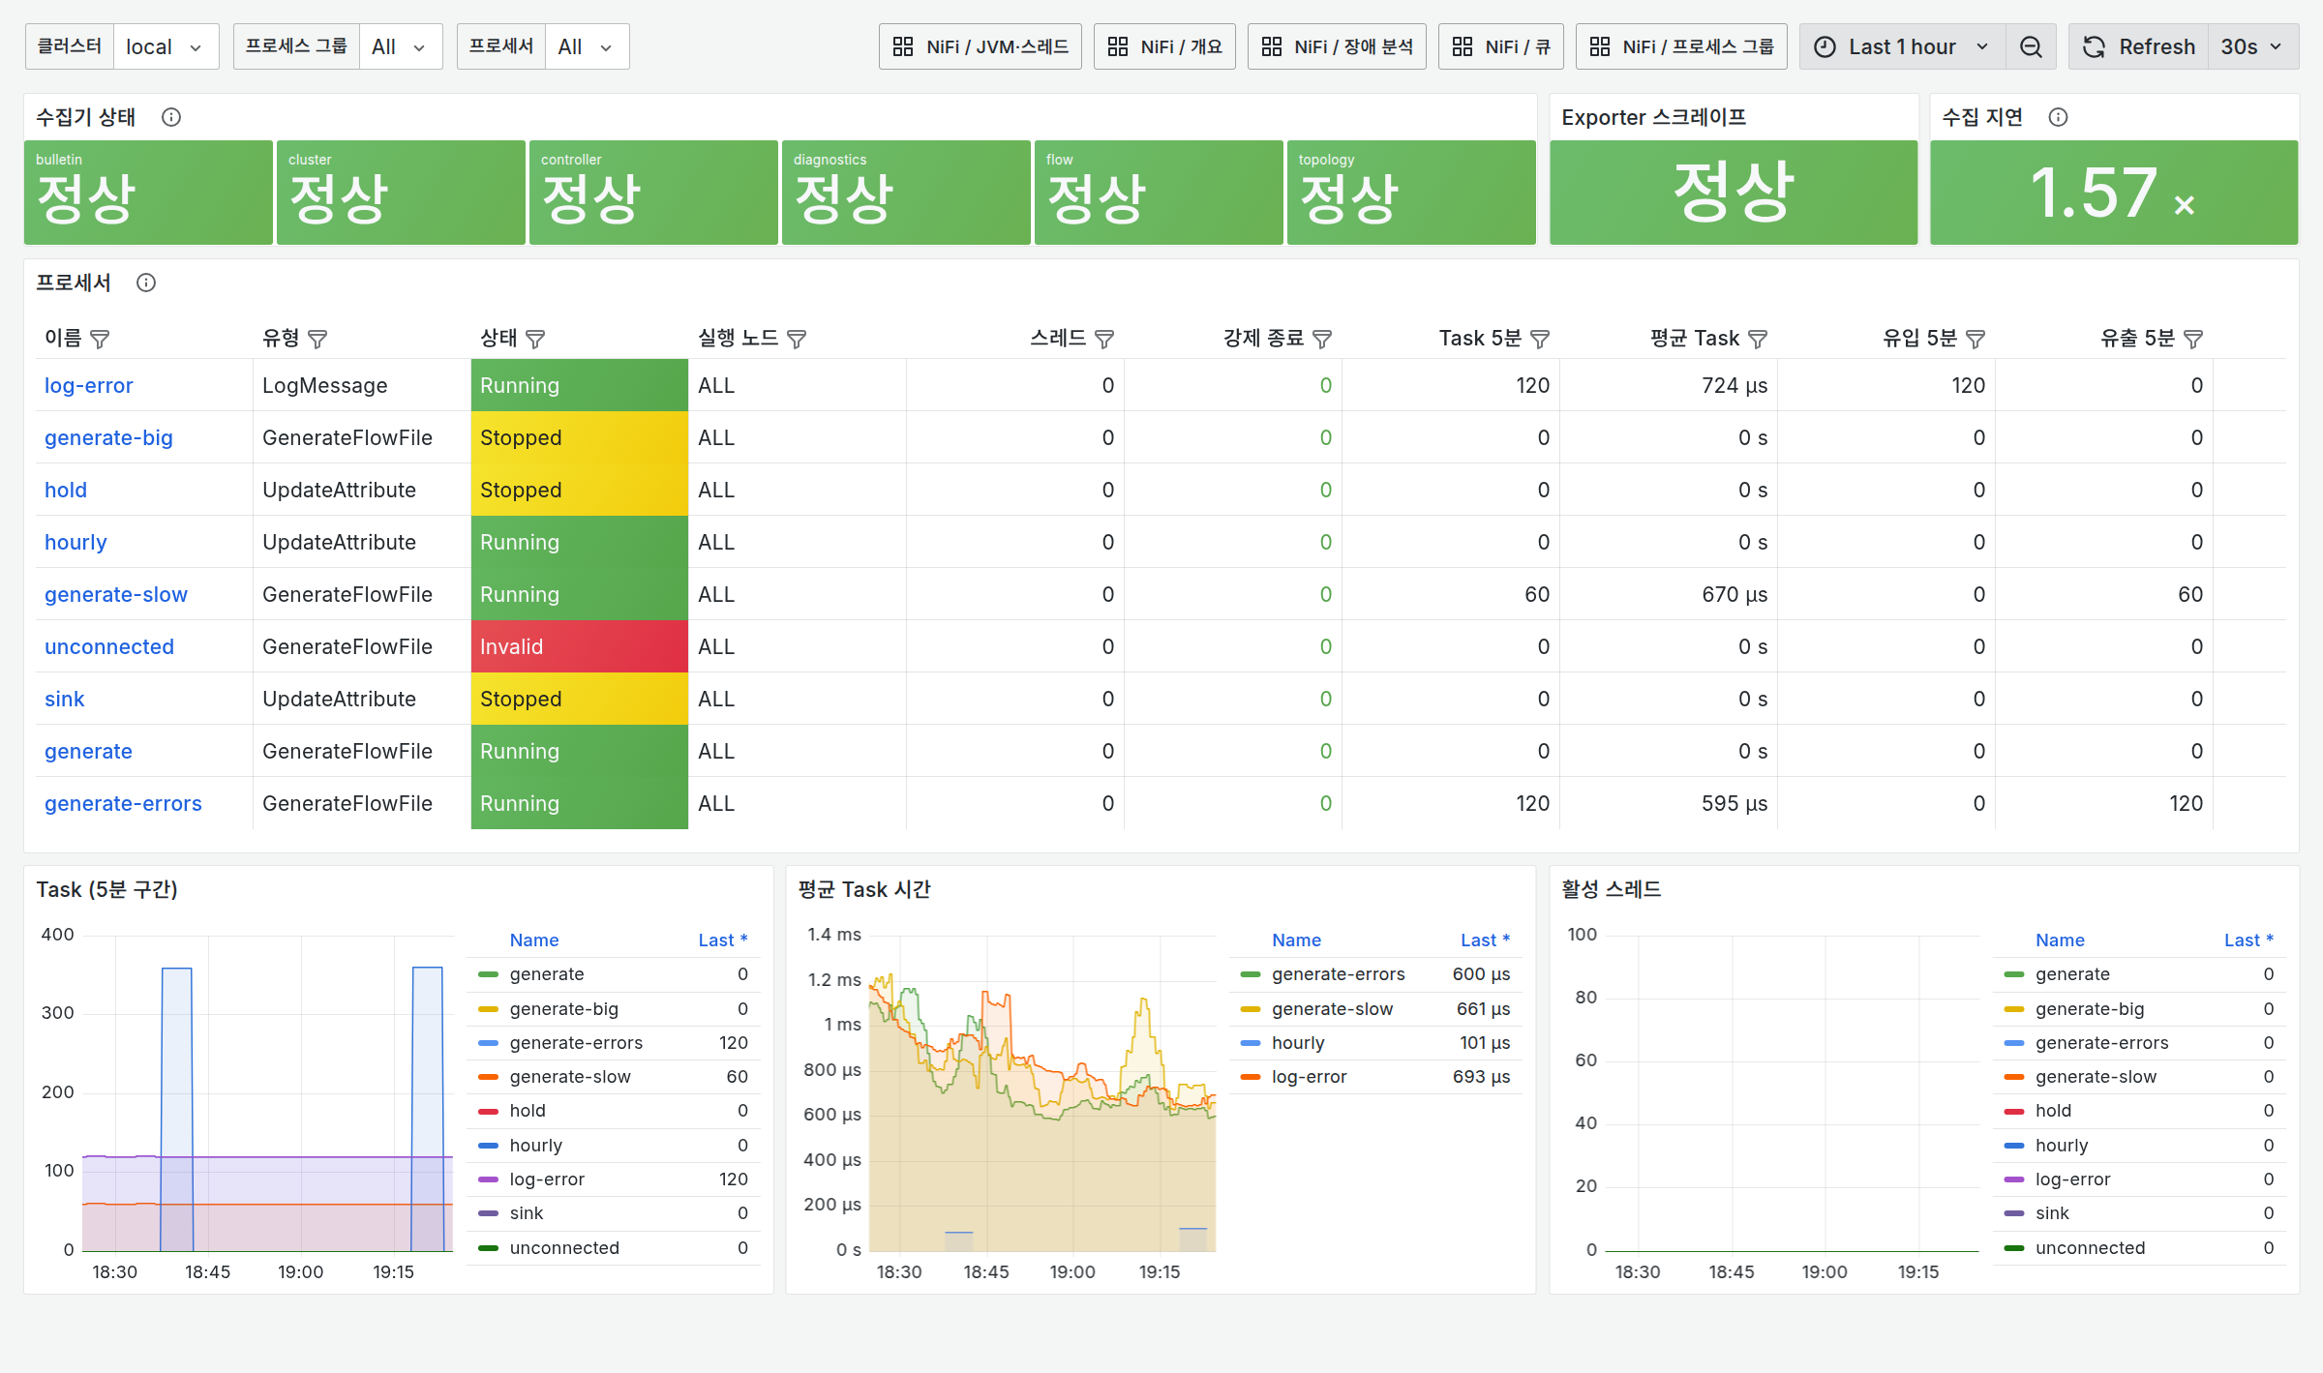The width and height of the screenshot is (2323, 1373).
Task: Click the info icon beside 수집 지연
Action: [x=2058, y=117]
